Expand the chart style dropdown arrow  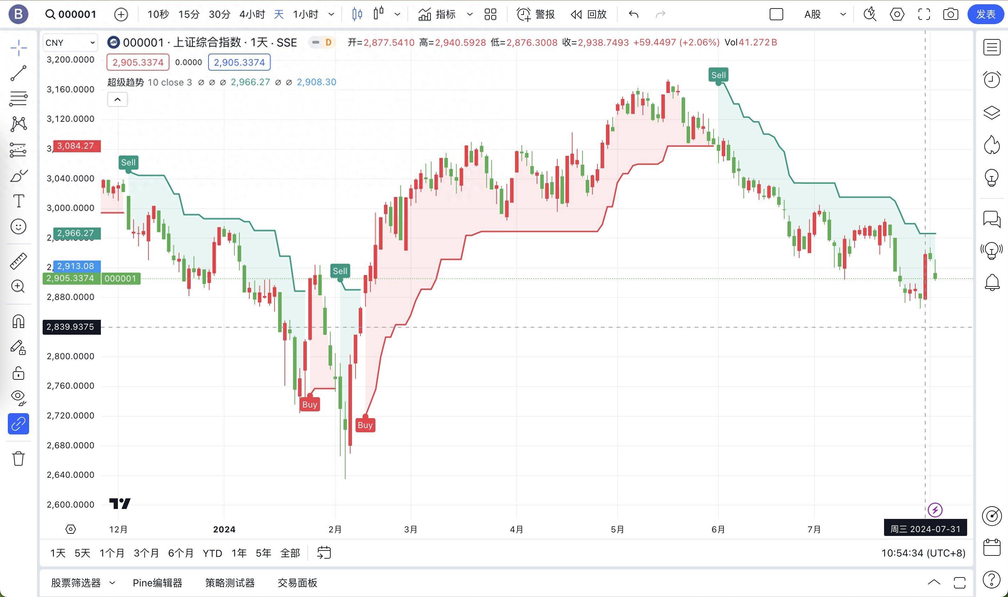pyautogui.click(x=397, y=15)
